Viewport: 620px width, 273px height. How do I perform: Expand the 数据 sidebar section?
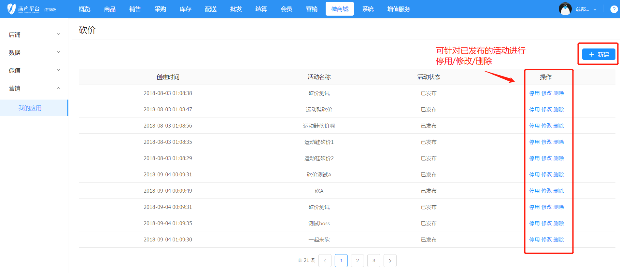point(34,52)
